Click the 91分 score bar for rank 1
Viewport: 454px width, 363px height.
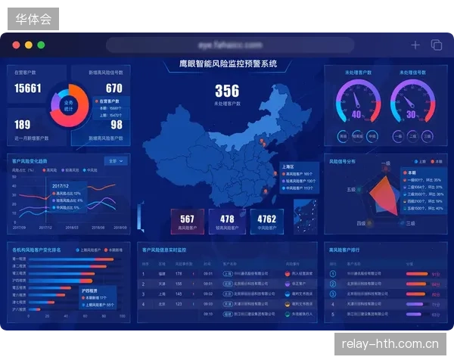click(x=417, y=274)
